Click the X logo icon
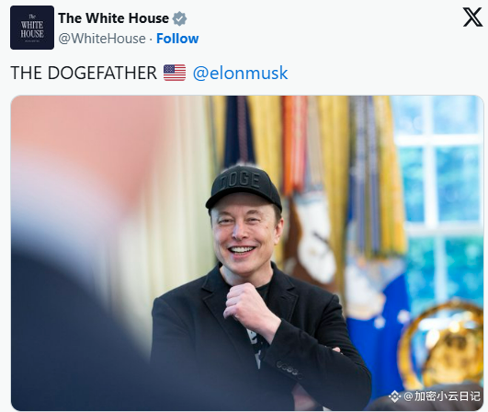Screen dimensions: 488x412 [x=472, y=17]
